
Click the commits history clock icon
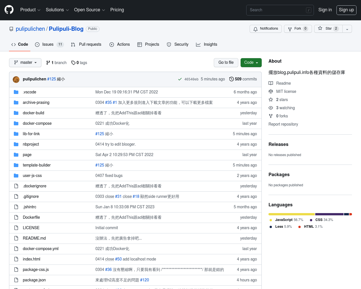pos(232,79)
